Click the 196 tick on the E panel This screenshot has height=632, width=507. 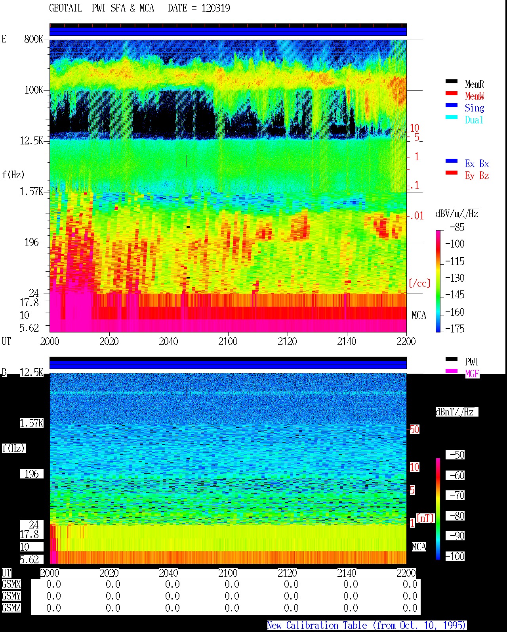pyautogui.click(x=32, y=242)
